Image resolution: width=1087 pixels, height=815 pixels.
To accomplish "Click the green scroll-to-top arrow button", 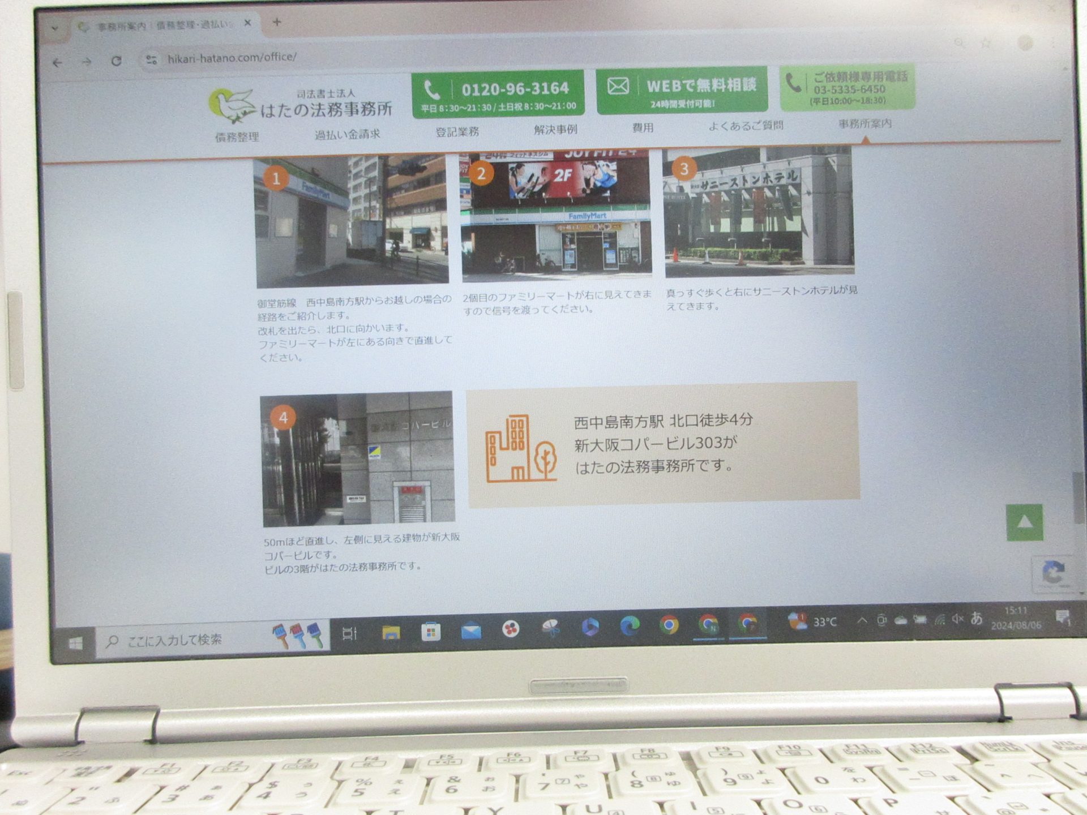I will click(1025, 522).
